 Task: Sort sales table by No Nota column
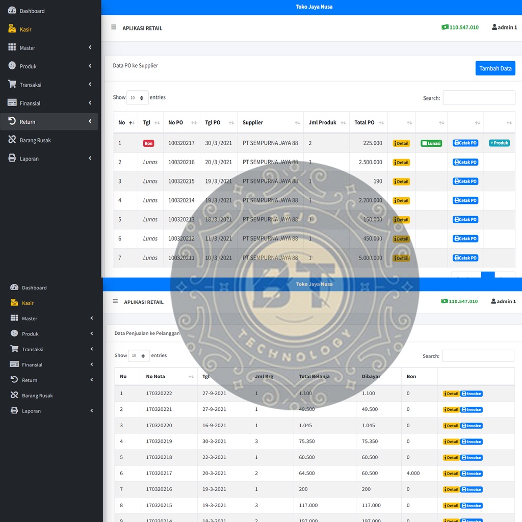[x=169, y=377]
